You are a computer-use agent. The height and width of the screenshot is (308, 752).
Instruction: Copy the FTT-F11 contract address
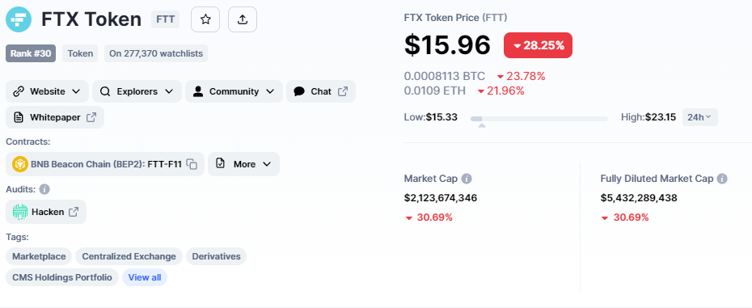[192, 164]
